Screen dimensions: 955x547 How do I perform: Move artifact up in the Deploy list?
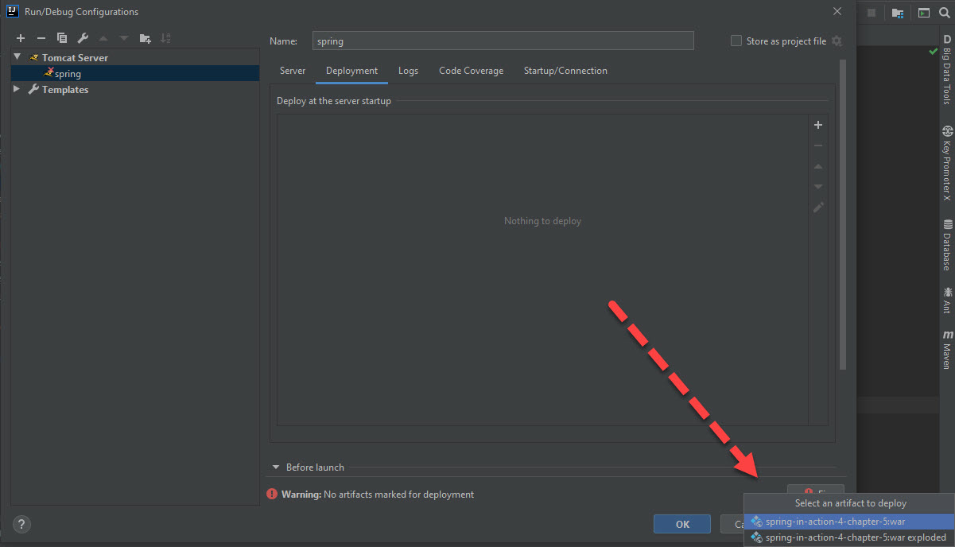pyautogui.click(x=818, y=166)
